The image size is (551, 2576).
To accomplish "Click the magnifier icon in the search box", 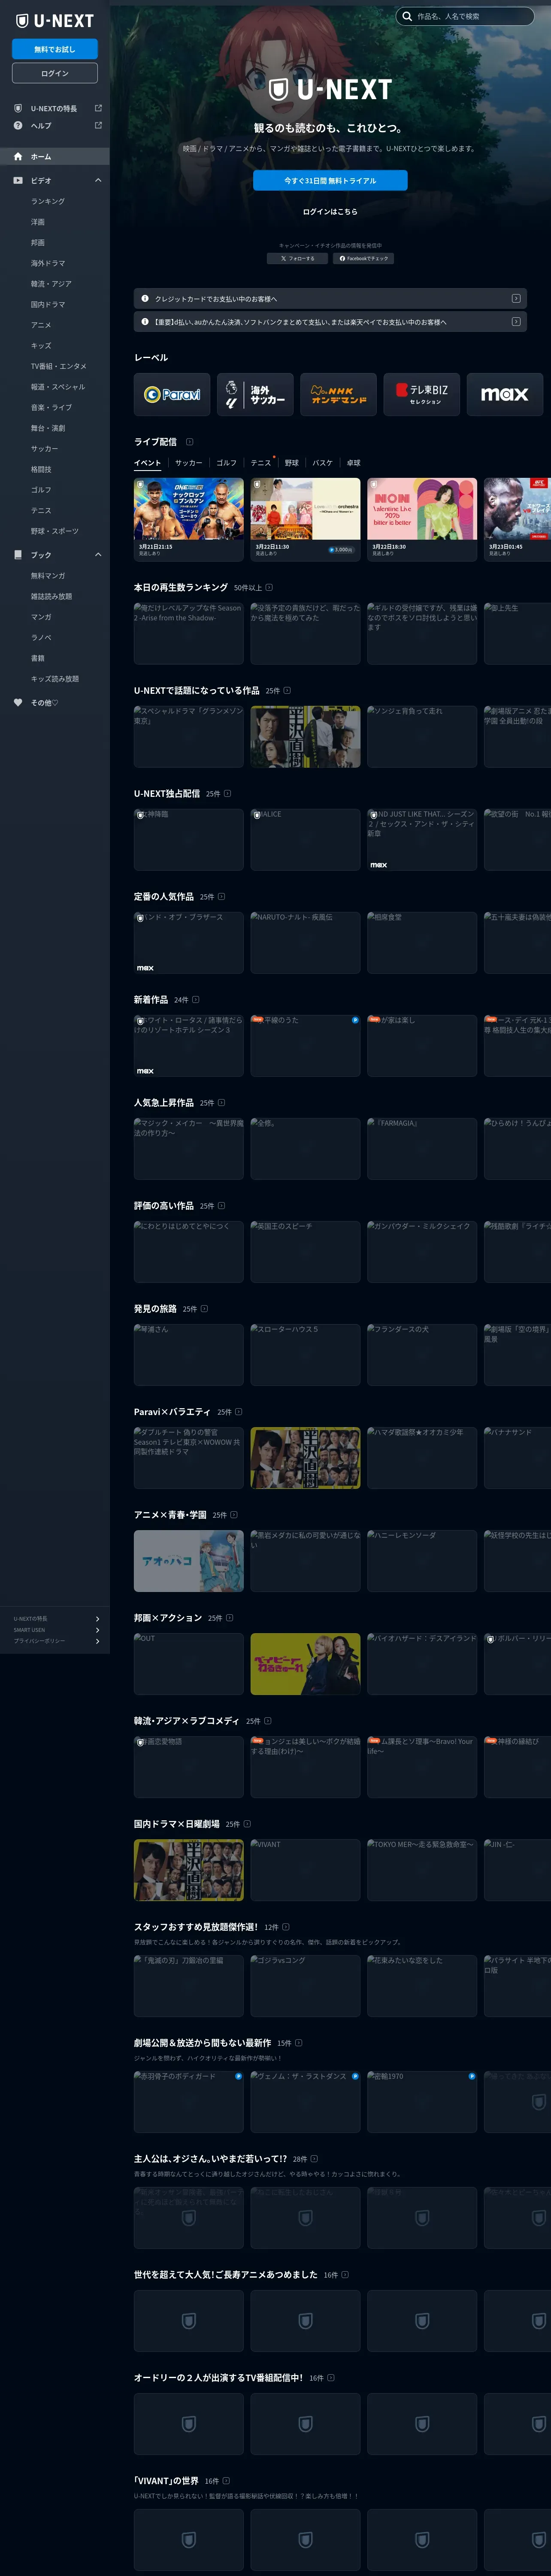I will coord(407,16).
